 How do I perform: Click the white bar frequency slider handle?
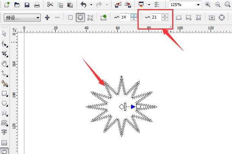pos(125,107)
